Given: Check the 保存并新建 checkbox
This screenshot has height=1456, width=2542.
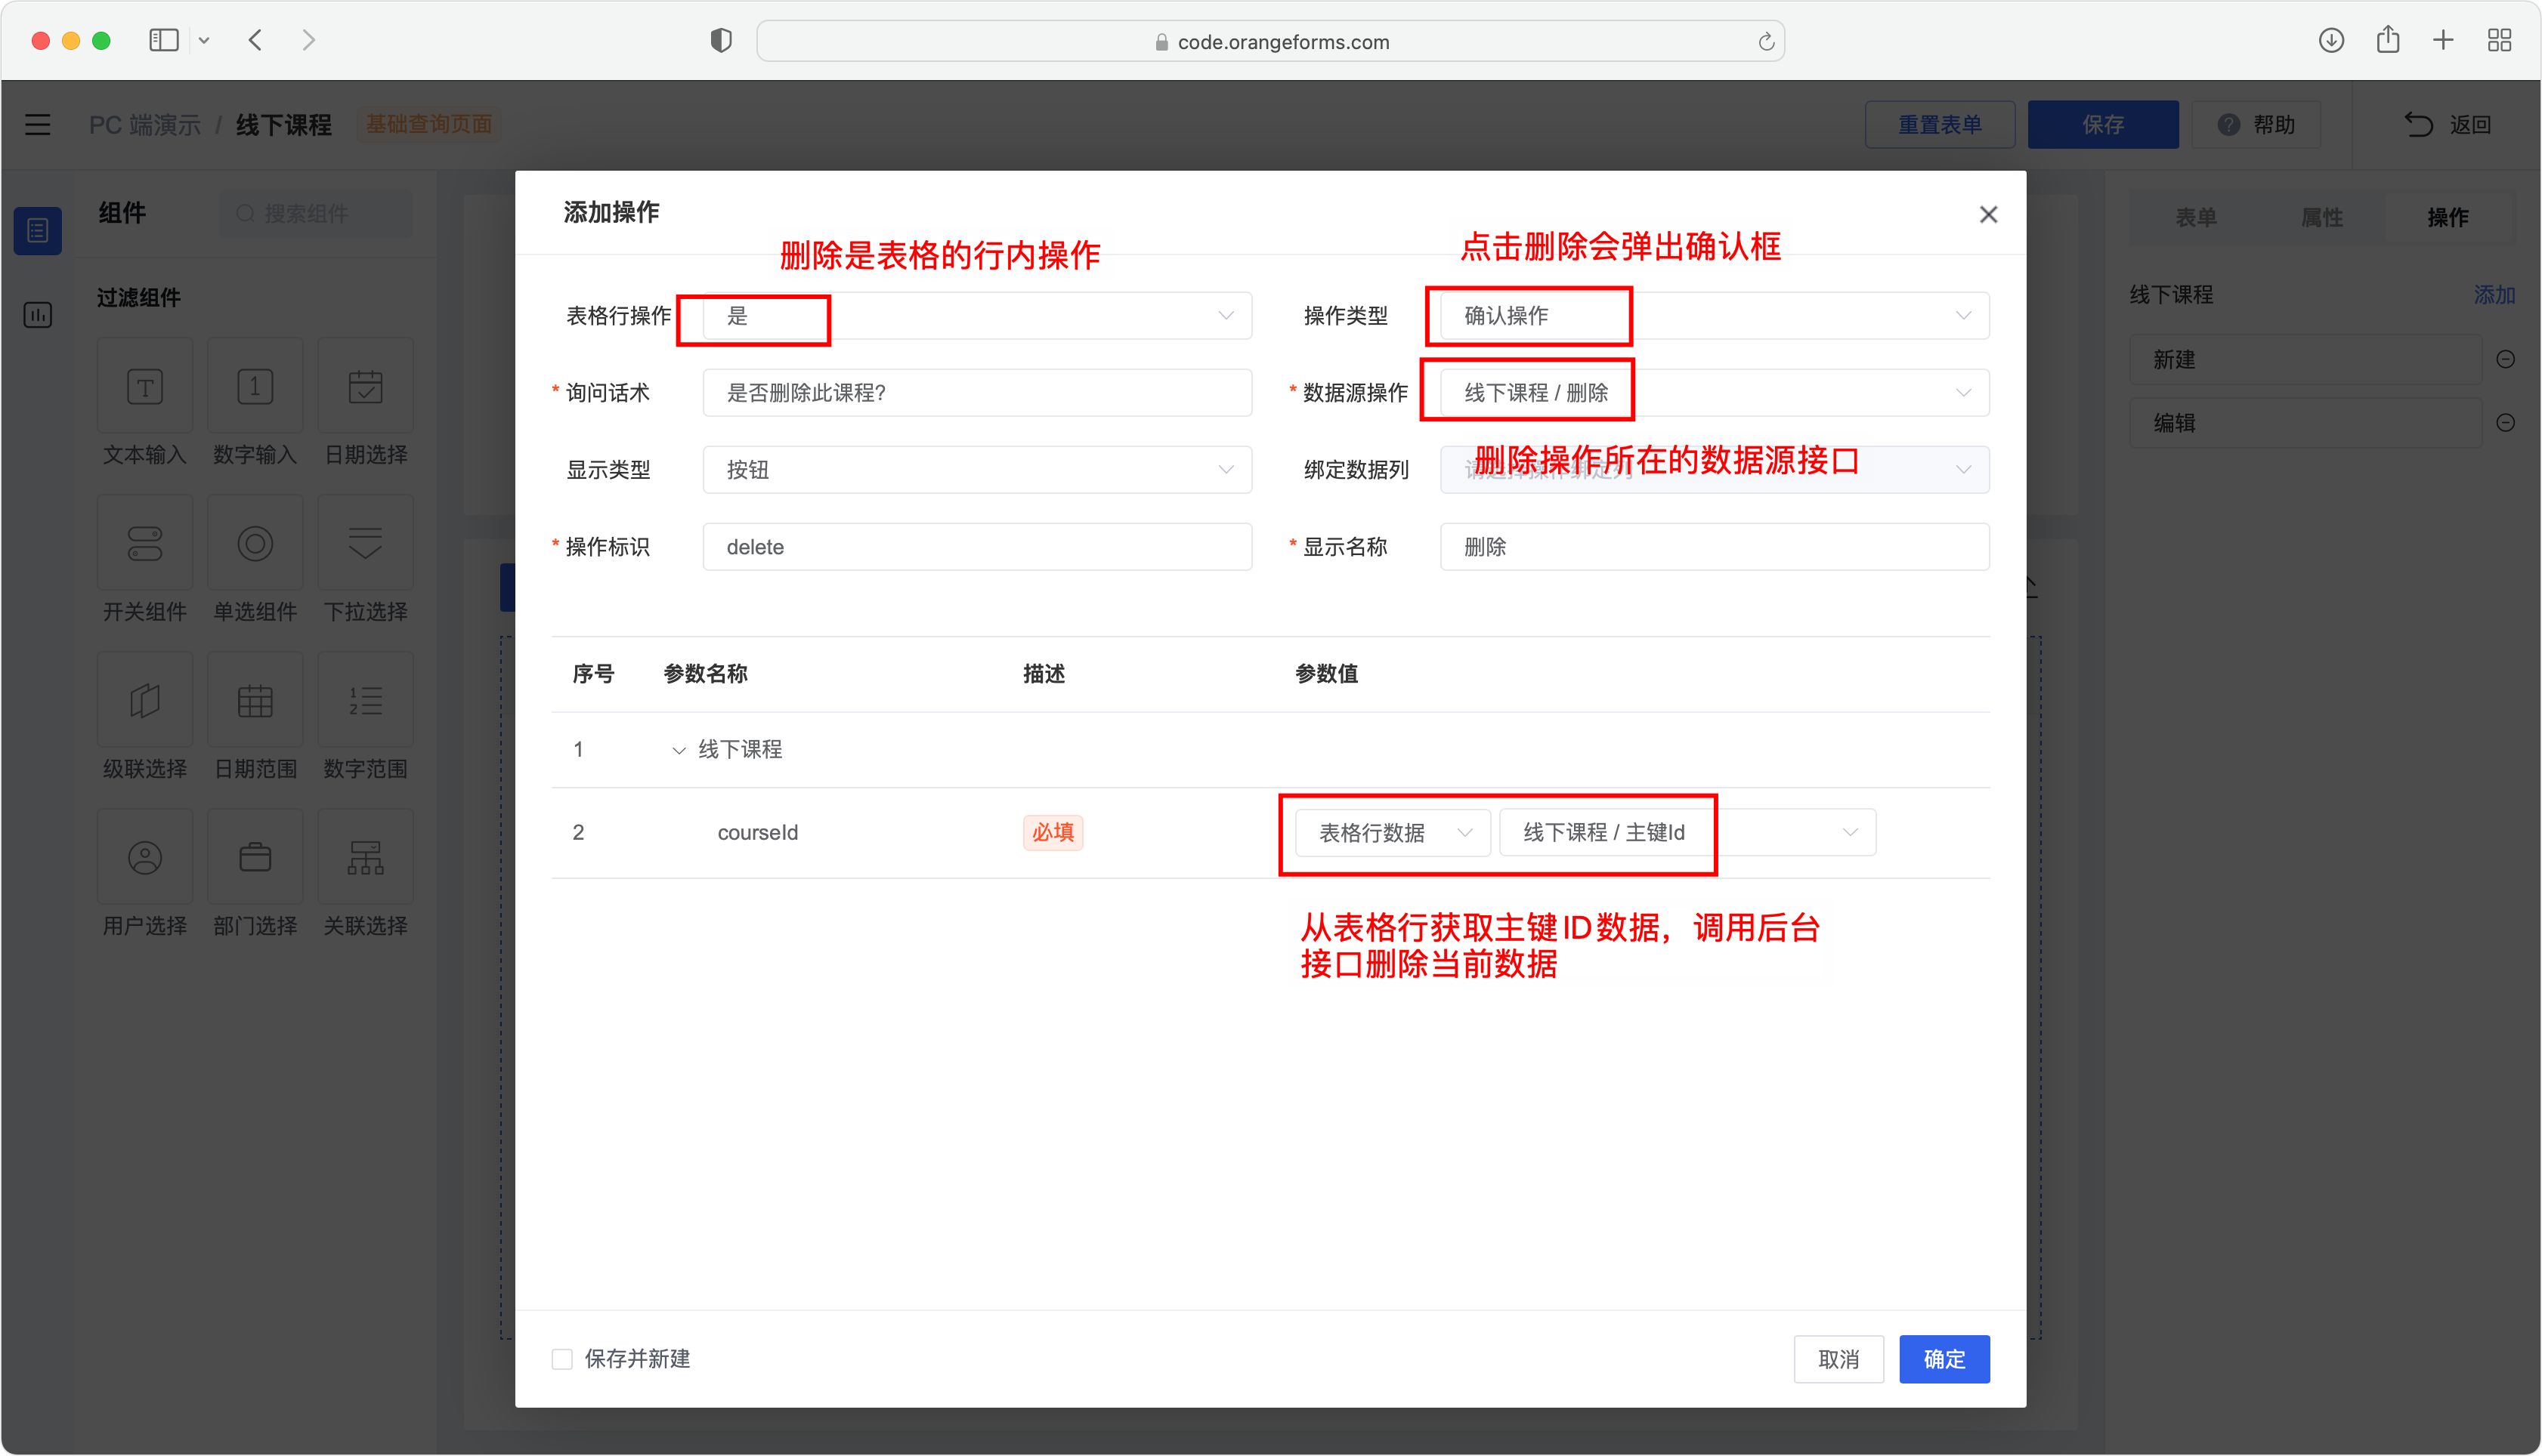Looking at the screenshot, I should [562, 1359].
